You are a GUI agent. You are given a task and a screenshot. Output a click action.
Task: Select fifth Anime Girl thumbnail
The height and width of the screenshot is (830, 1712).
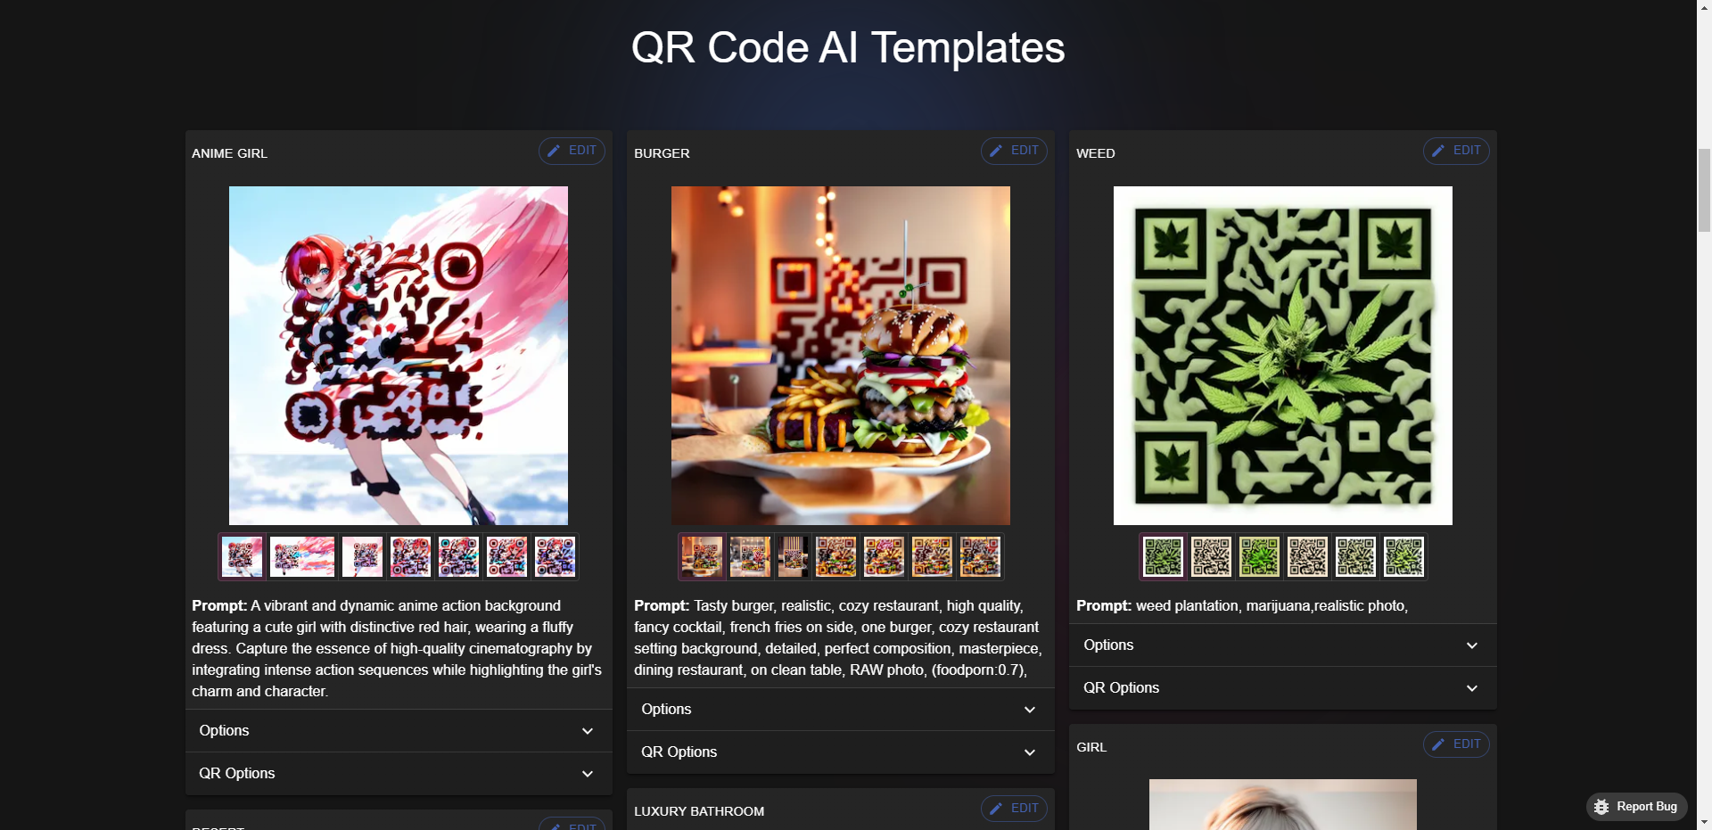458,557
